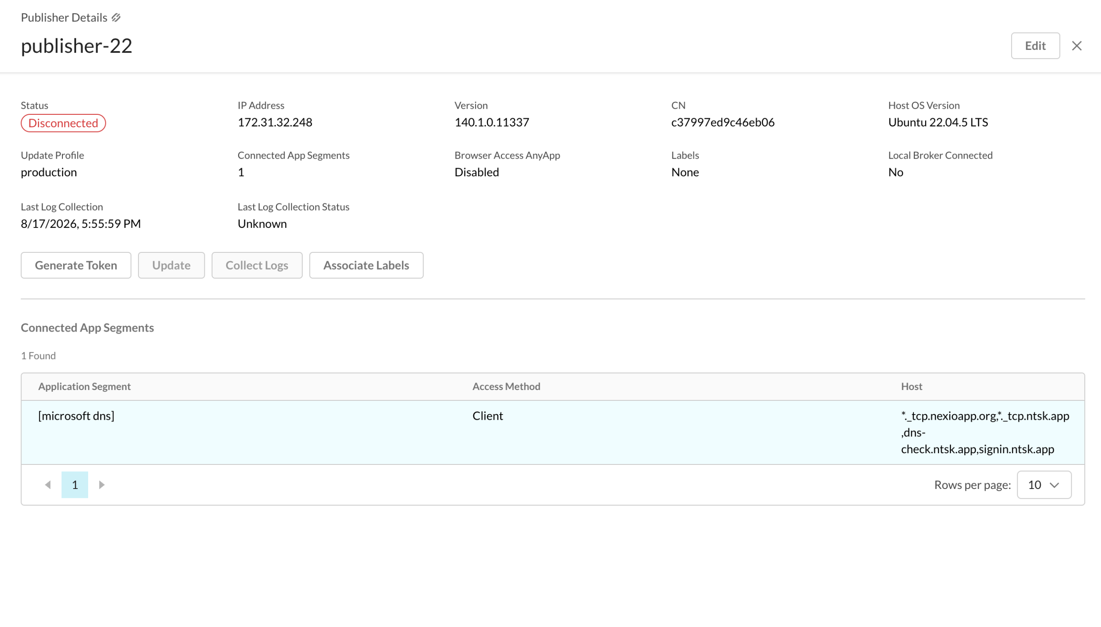
Task: Click the publisher-22 title
Action: 77,46
